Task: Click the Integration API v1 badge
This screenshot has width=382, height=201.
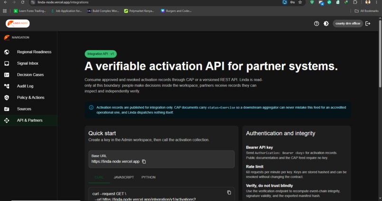Action: (100, 54)
